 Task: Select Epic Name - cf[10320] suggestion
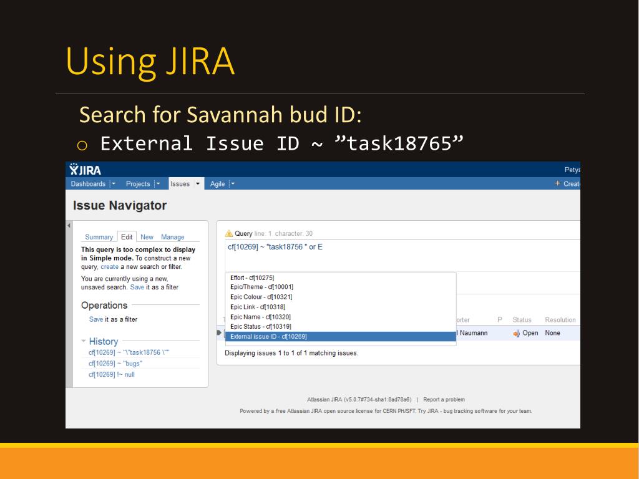point(340,317)
